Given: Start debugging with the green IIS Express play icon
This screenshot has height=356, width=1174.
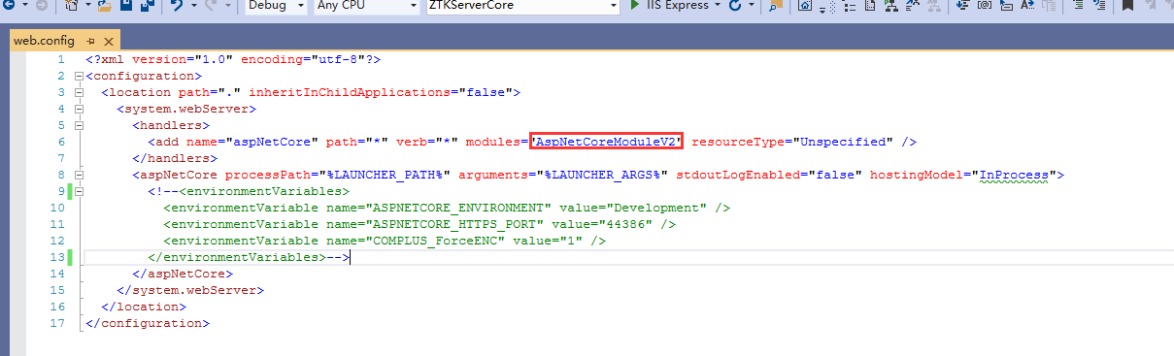Looking at the screenshot, I should click(x=635, y=5).
